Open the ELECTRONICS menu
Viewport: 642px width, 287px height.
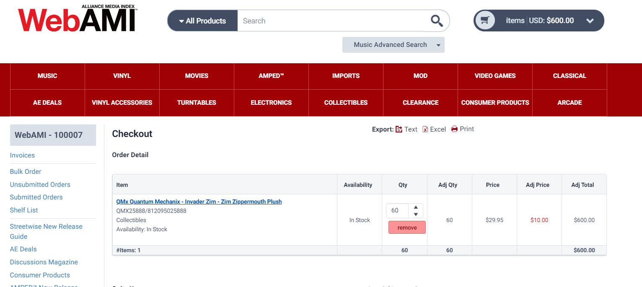coord(271,103)
